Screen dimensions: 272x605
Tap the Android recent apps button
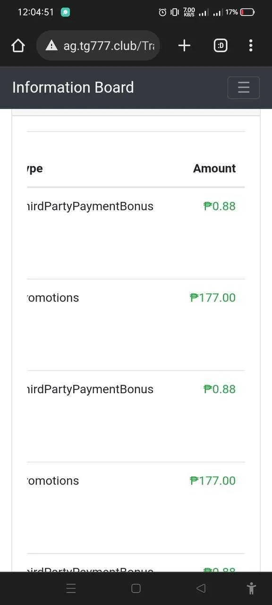coord(71,588)
